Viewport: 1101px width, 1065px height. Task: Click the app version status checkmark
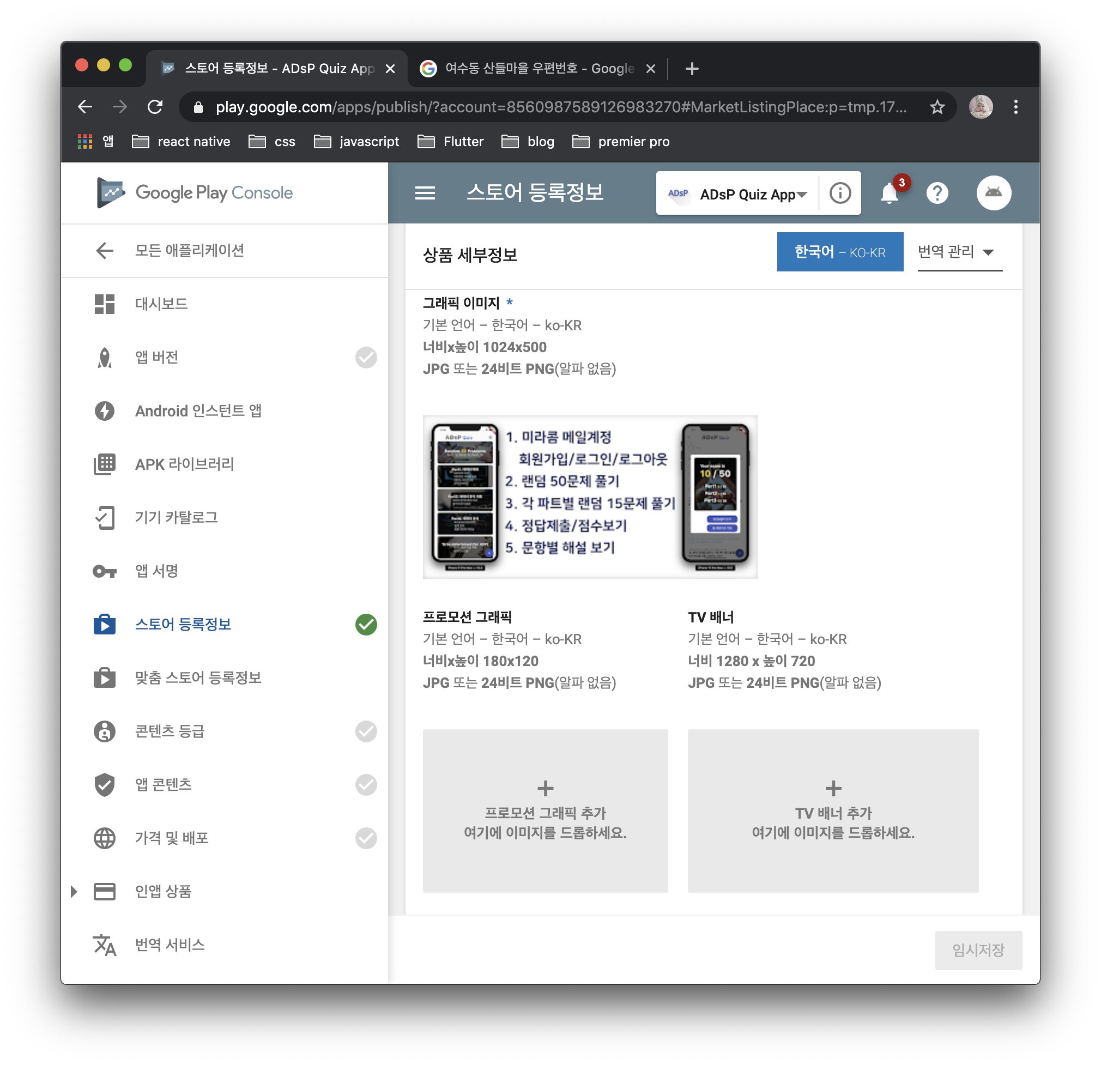[x=366, y=357]
